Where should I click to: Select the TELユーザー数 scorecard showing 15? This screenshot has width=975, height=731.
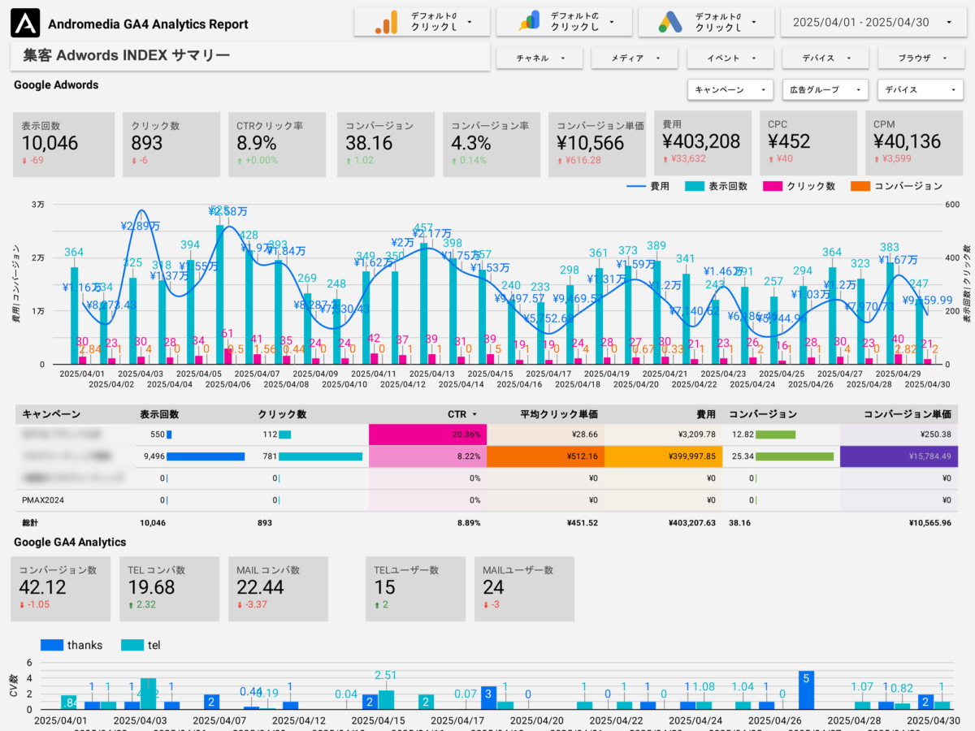click(x=415, y=589)
